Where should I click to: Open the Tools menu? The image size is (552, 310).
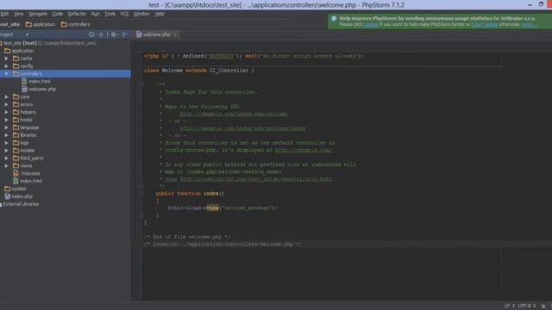pyautogui.click(x=110, y=14)
